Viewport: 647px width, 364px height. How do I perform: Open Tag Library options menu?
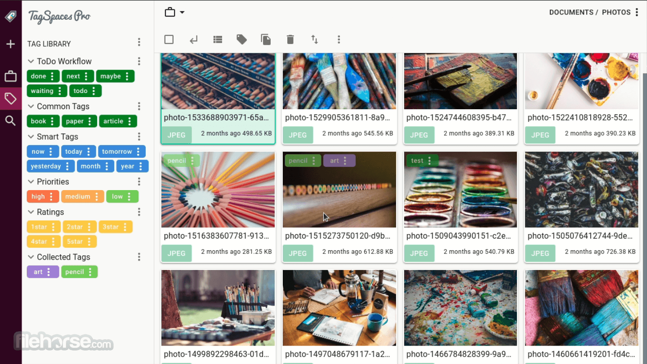pos(139,42)
